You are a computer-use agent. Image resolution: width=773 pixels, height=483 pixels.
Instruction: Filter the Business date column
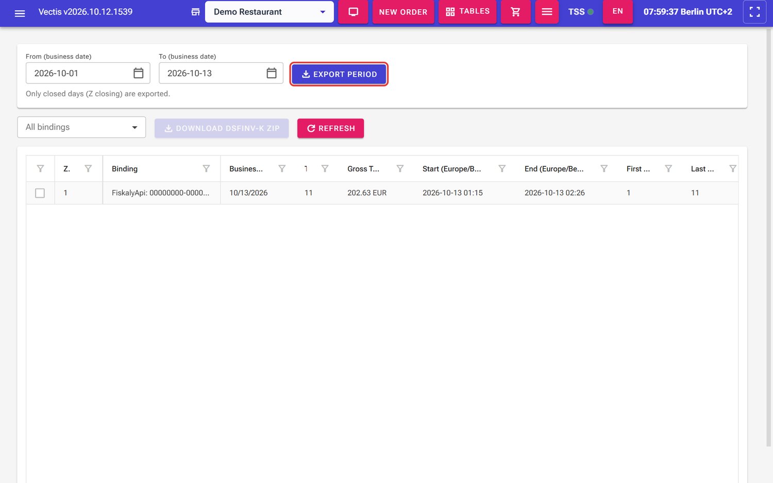pos(282,168)
